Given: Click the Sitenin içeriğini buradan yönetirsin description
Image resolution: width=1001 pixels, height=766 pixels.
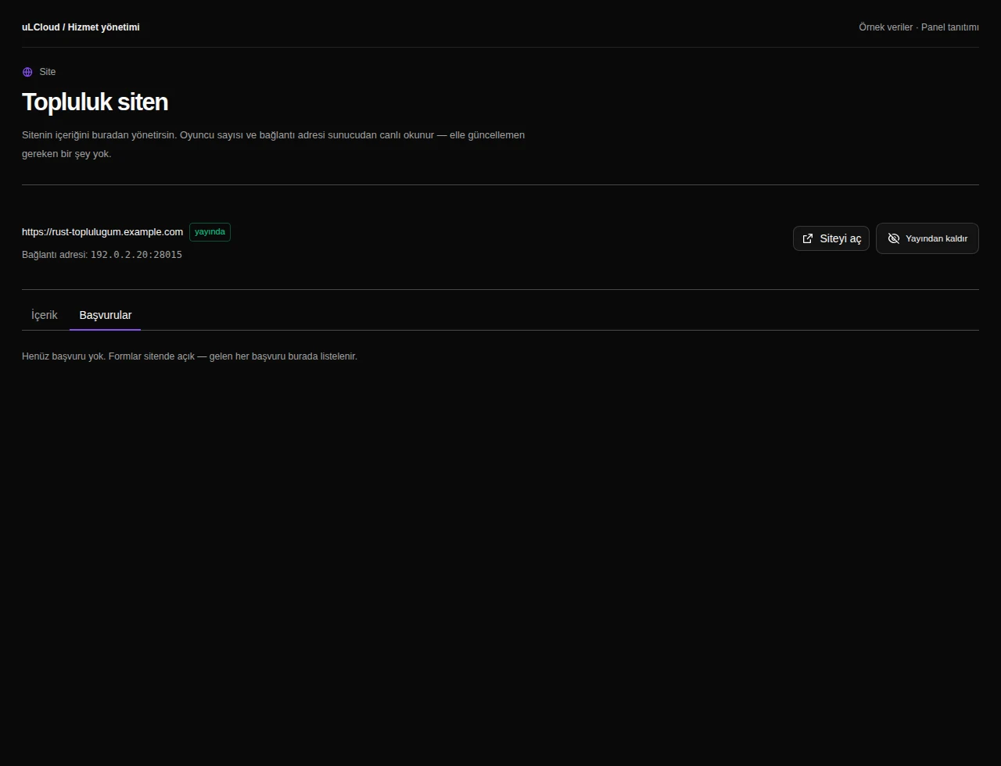Looking at the screenshot, I should (273, 145).
